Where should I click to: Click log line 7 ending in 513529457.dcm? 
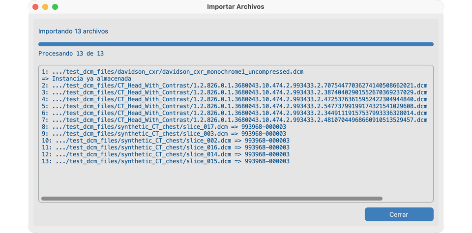click(x=235, y=120)
